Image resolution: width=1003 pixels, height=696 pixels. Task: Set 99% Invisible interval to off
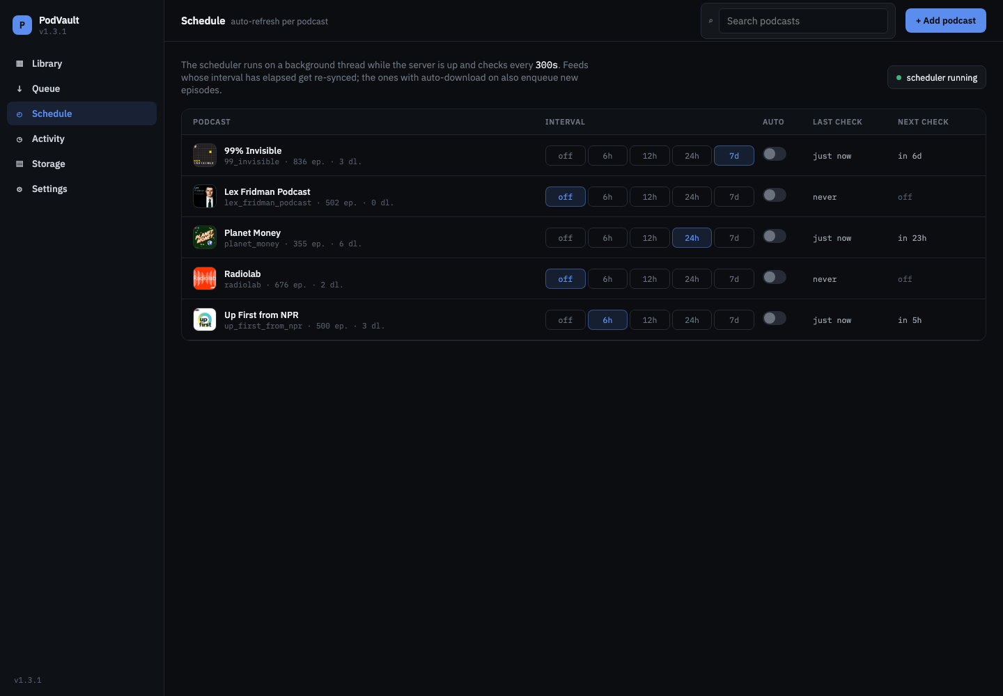coord(566,156)
